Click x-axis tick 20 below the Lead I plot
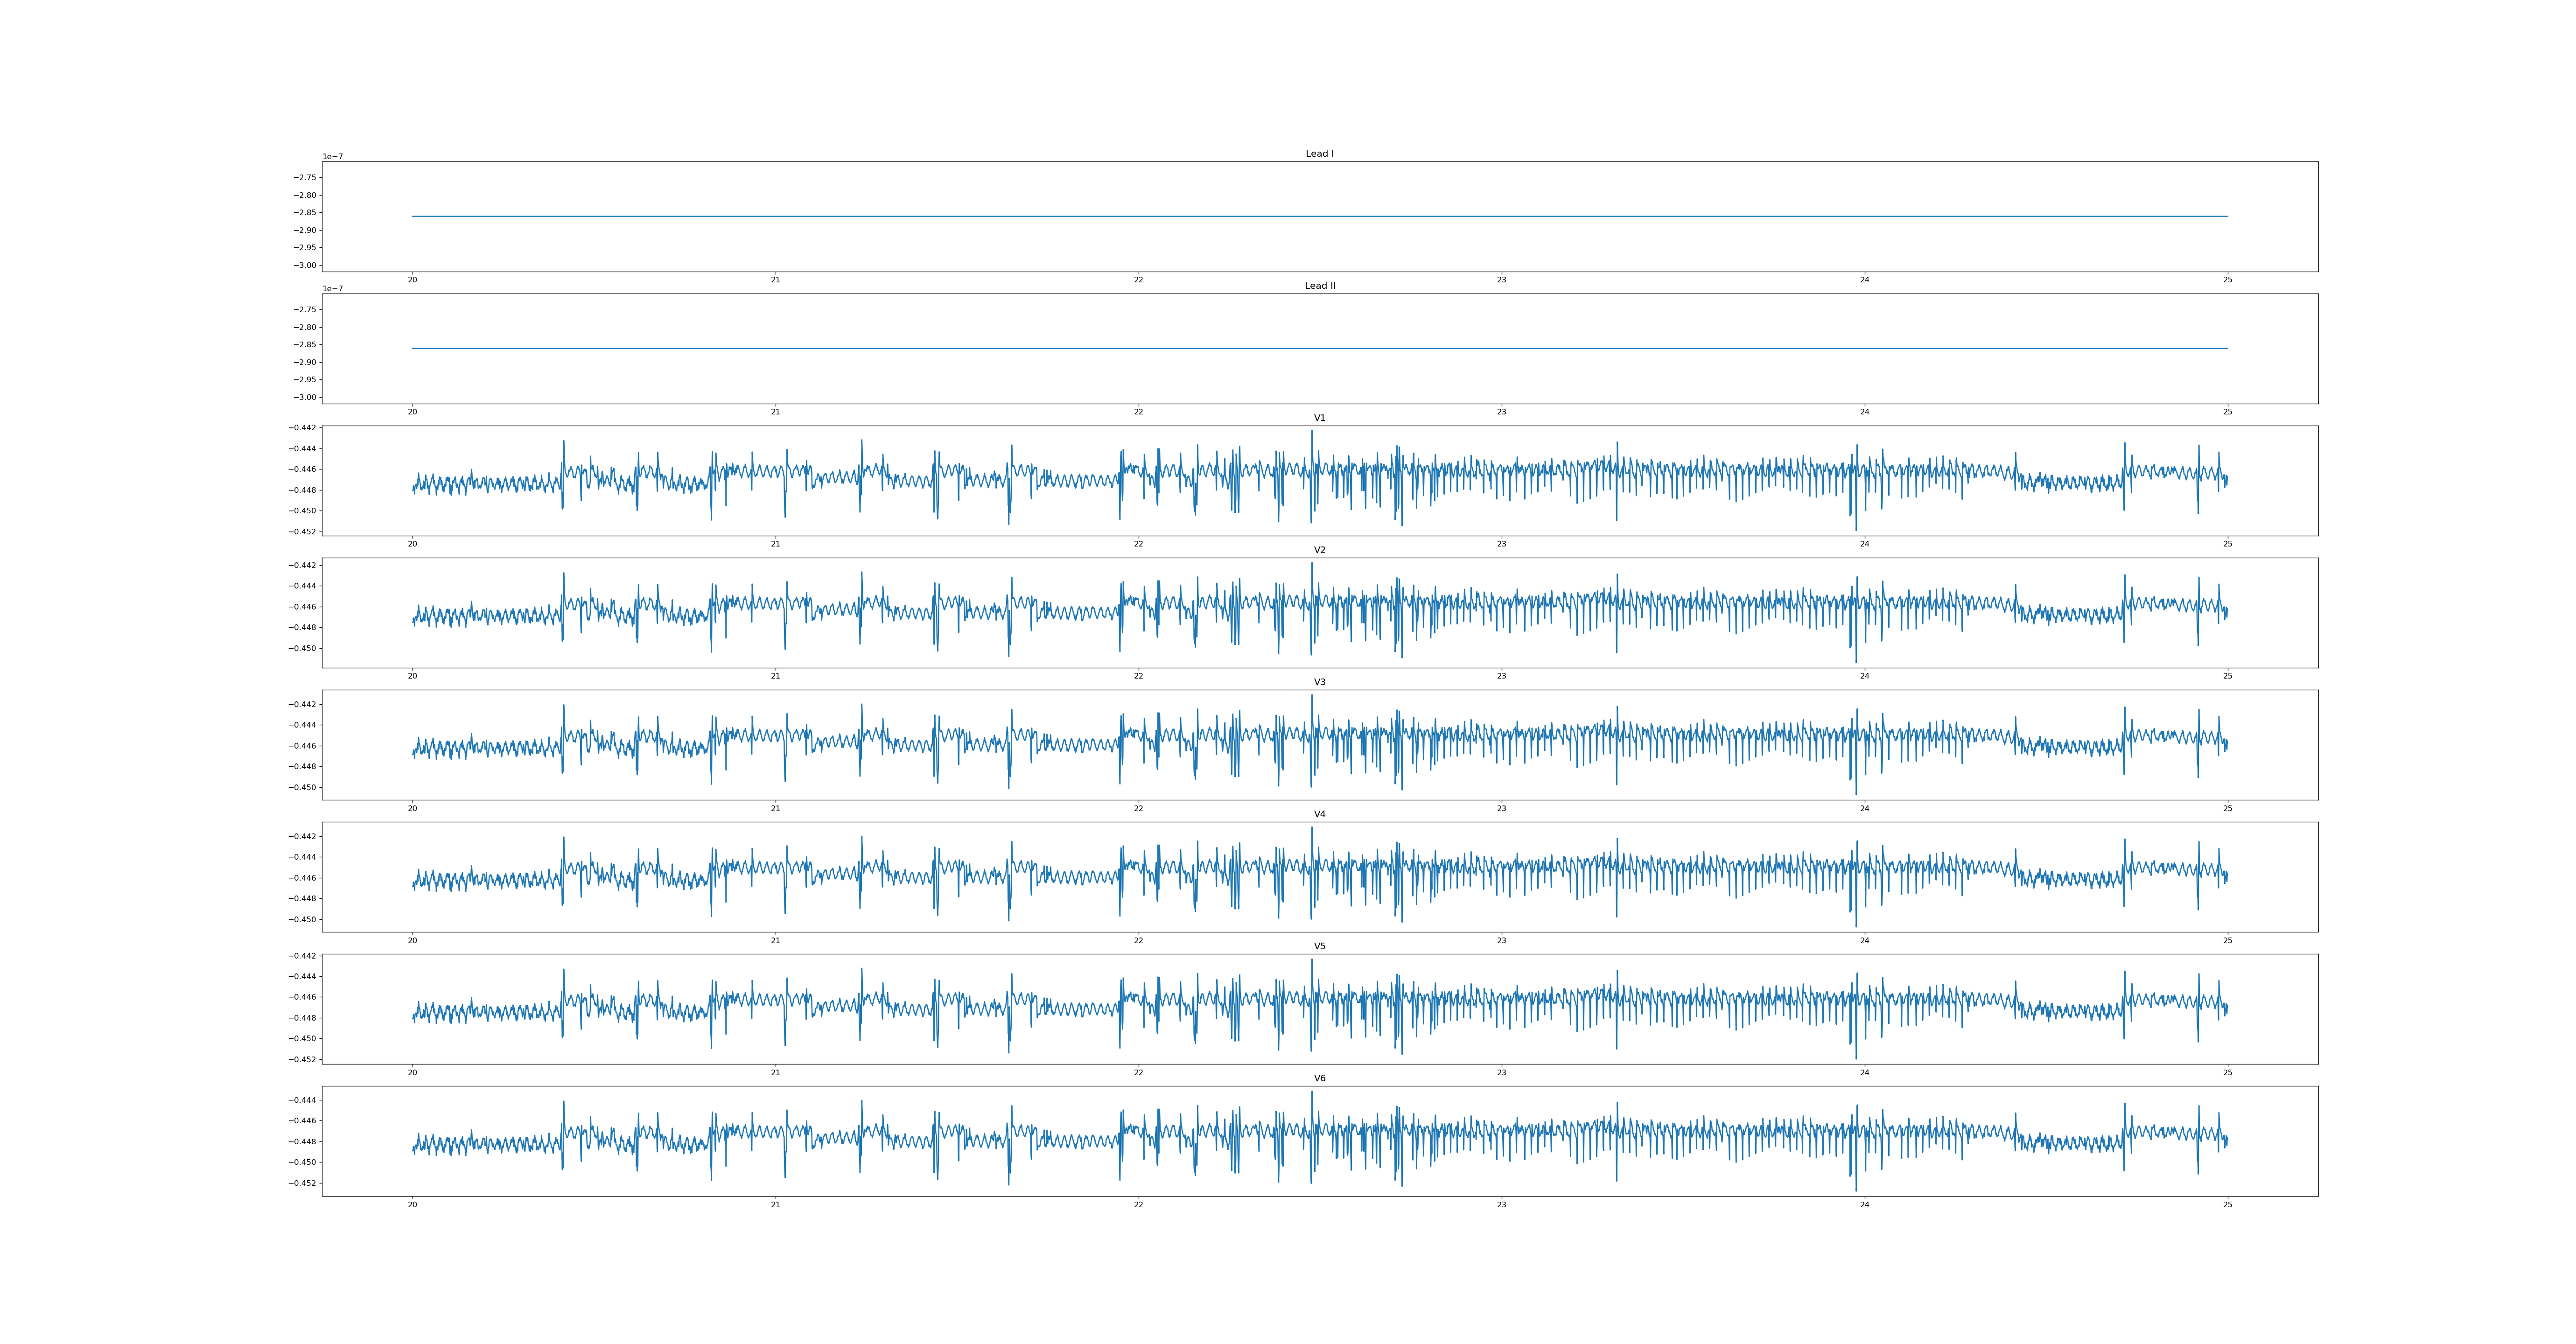Image resolution: width=2576 pixels, height=1344 pixels. [x=412, y=280]
